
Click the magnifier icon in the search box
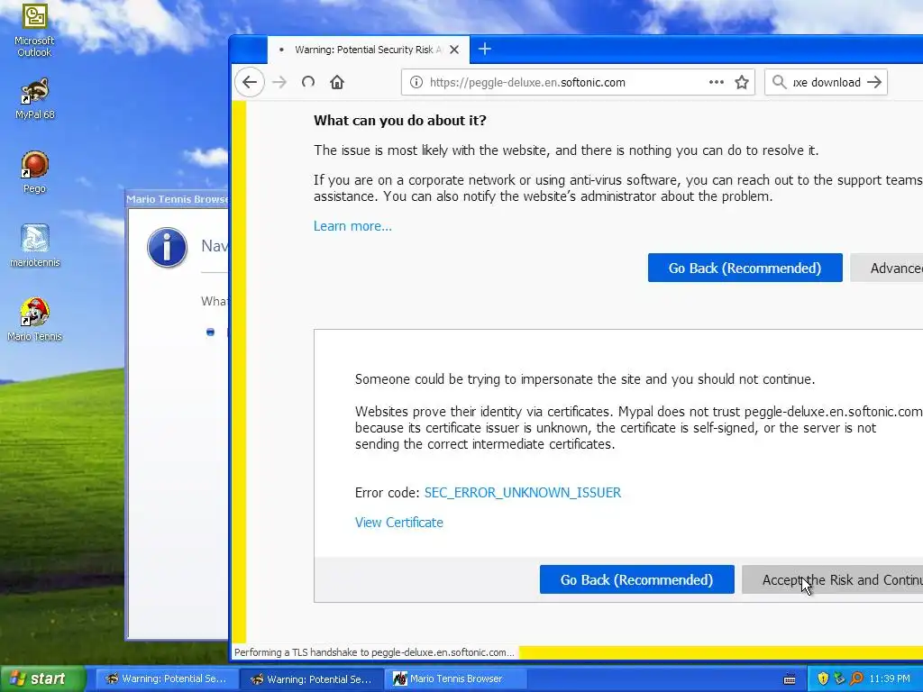click(x=780, y=82)
